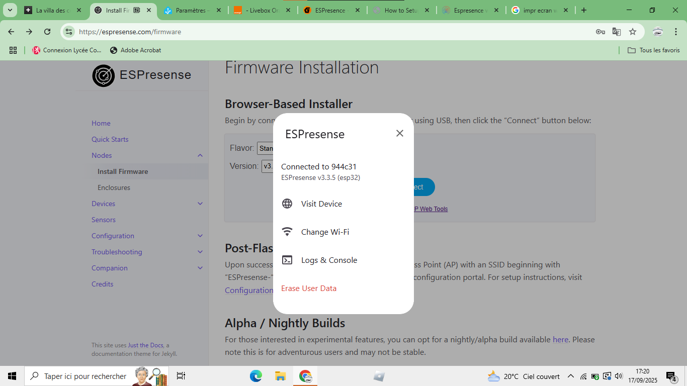Collapse the Nodes section chevron

pyautogui.click(x=200, y=155)
